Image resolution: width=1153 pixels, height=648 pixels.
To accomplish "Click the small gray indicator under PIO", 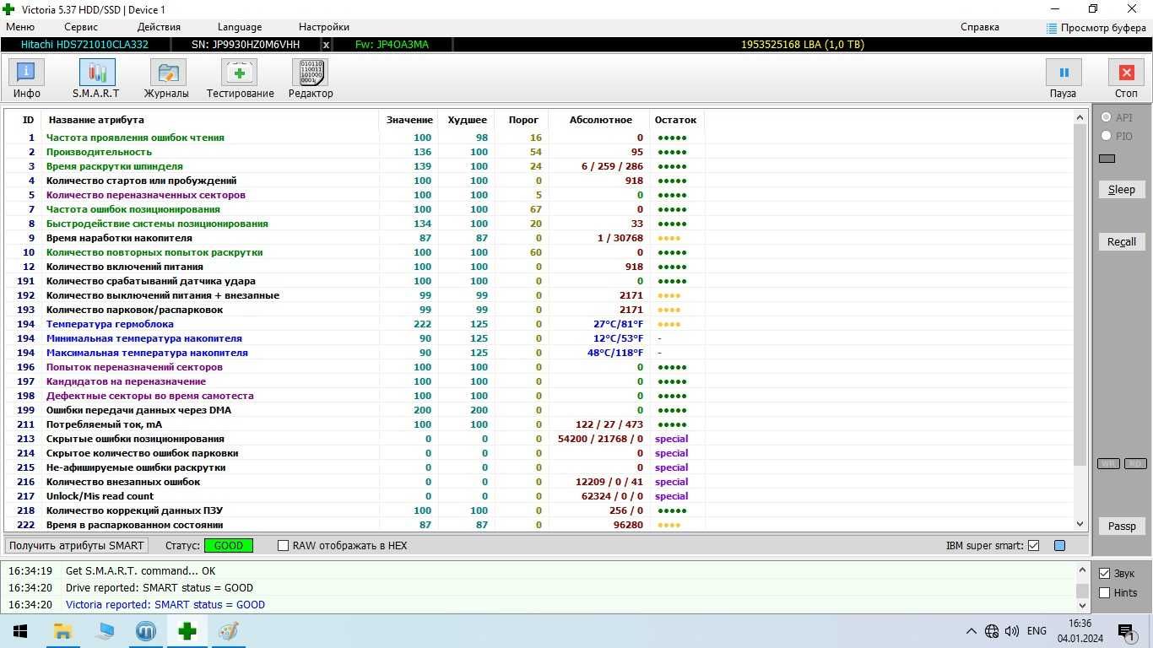I will [x=1107, y=159].
